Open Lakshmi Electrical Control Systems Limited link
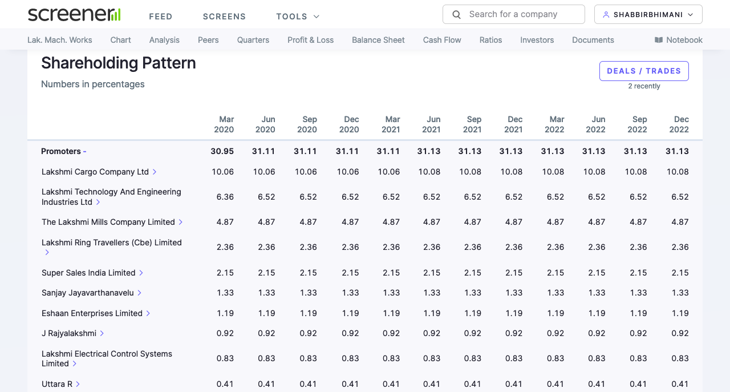The width and height of the screenshot is (730, 392). pyautogui.click(x=107, y=358)
